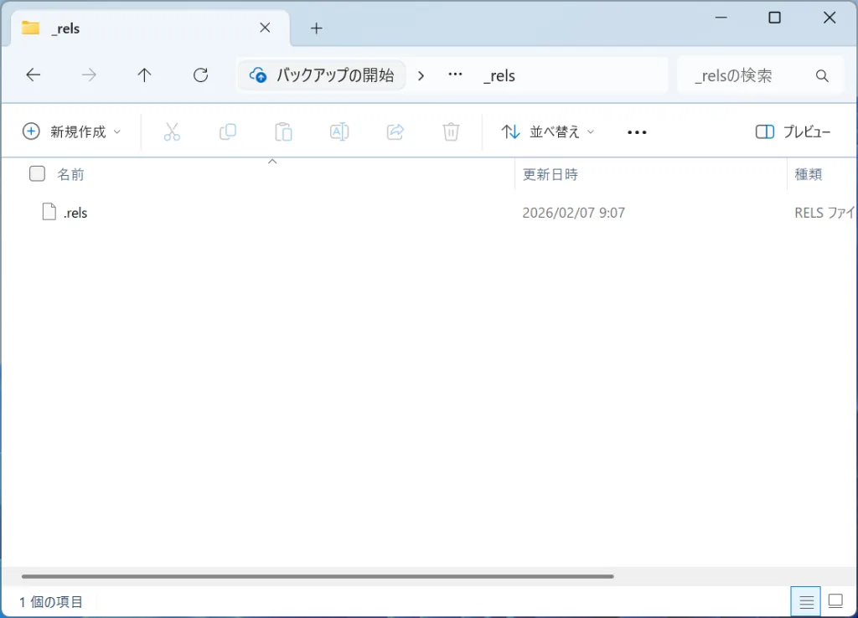Add a new tab
This screenshot has height=618, width=858.
coord(316,28)
